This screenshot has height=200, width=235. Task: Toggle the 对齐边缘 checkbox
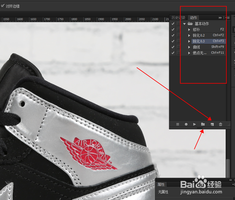point(2,6)
